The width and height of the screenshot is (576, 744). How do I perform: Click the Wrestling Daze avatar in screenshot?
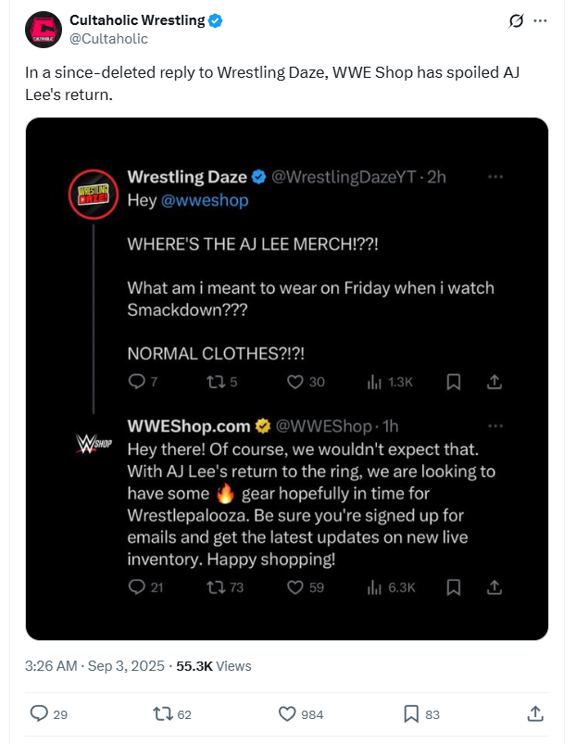click(x=94, y=194)
